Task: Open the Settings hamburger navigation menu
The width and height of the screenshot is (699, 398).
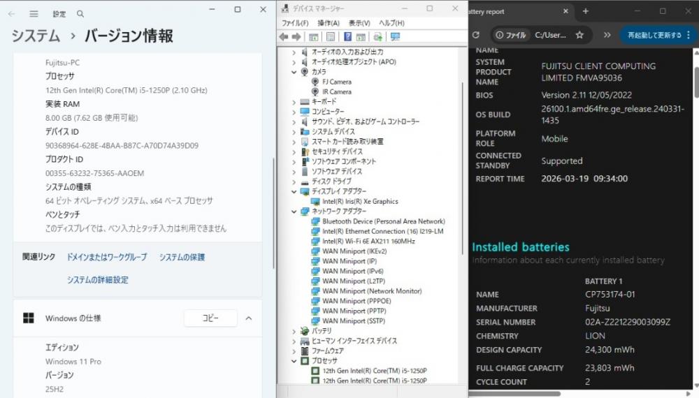Action: click(34, 14)
